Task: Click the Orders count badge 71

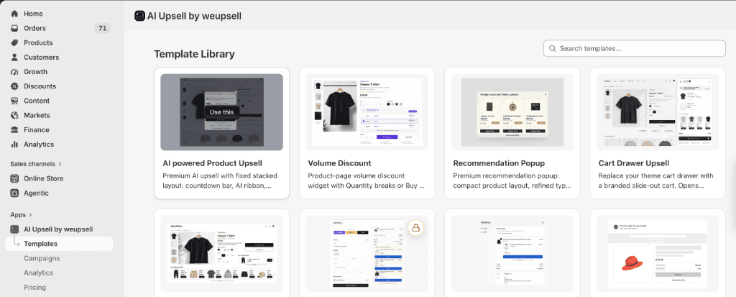Action: 102,28
